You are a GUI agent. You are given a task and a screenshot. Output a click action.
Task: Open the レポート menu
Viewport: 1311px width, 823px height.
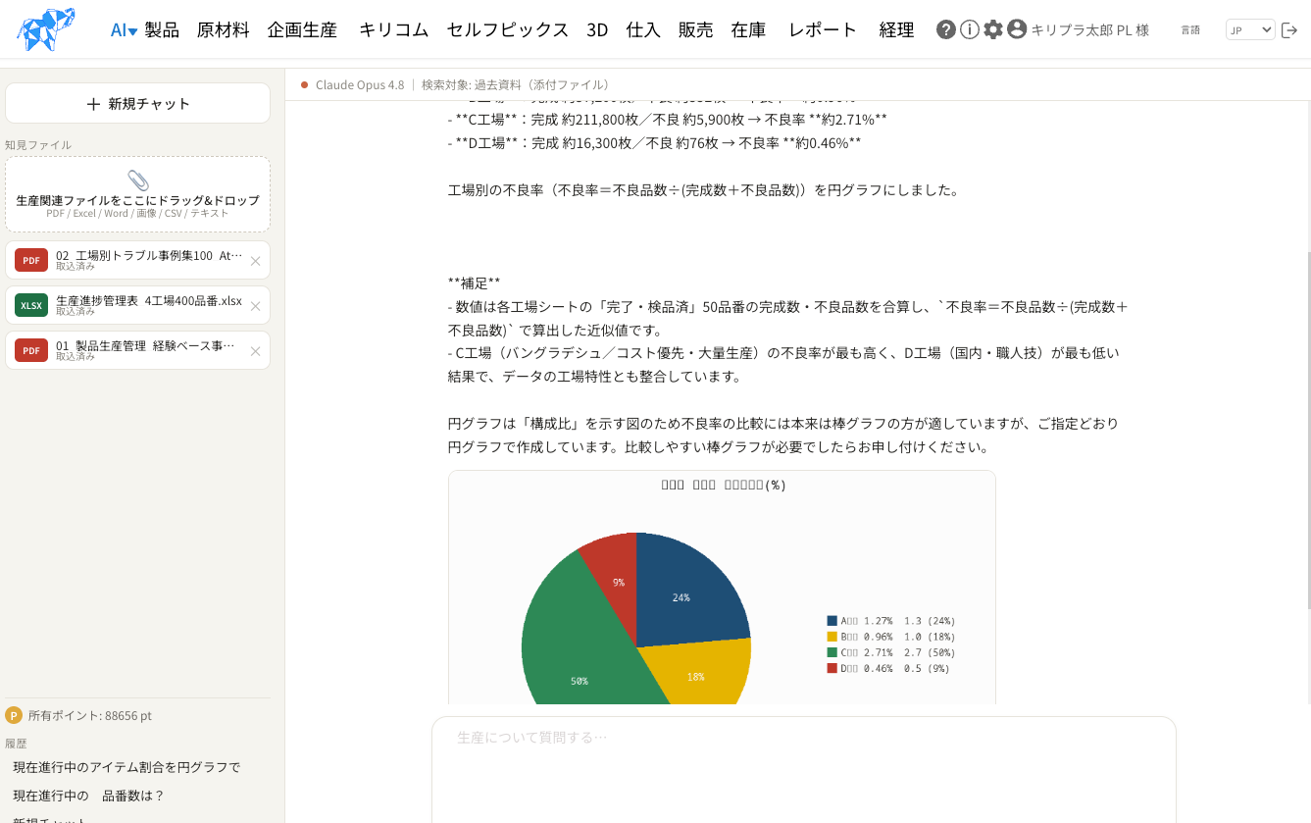point(823,30)
